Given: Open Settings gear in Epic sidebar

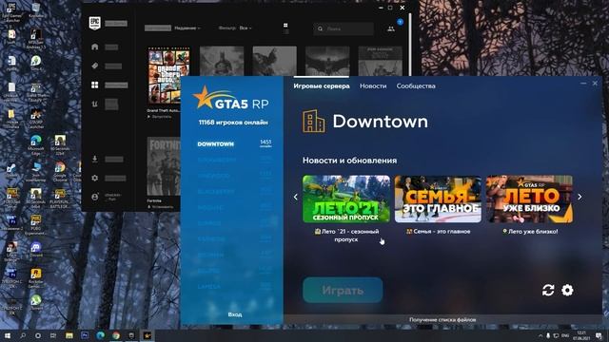Looking at the screenshot, I should click(95, 178).
